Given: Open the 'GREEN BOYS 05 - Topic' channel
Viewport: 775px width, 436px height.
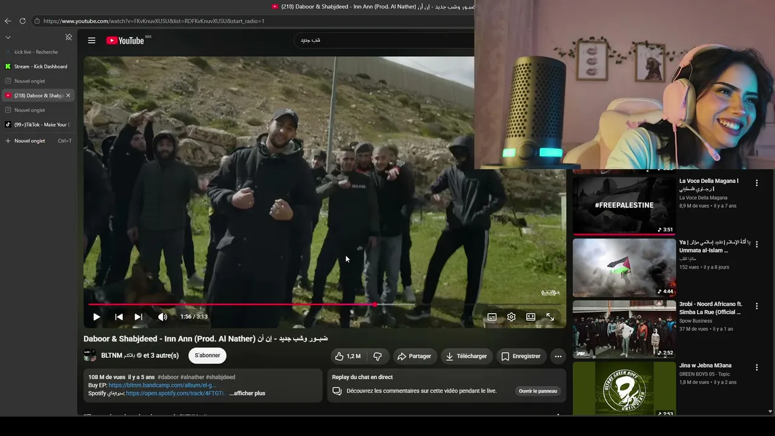Looking at the screenshot, I should (705, 374).
